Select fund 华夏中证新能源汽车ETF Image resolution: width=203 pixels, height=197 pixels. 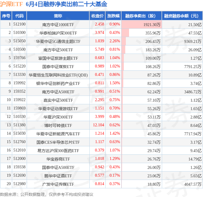click(58, 134)
